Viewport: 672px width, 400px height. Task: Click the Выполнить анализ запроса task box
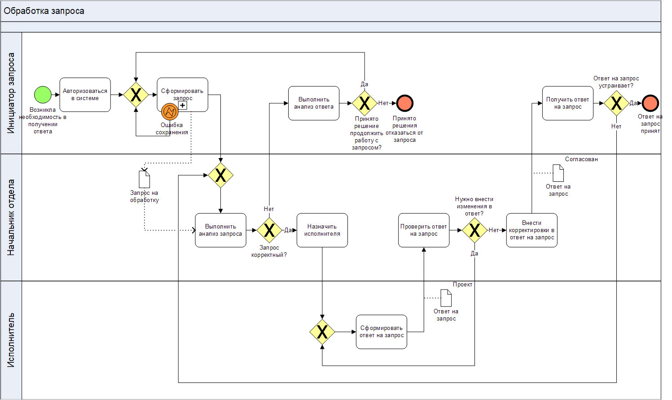[220, 230]
